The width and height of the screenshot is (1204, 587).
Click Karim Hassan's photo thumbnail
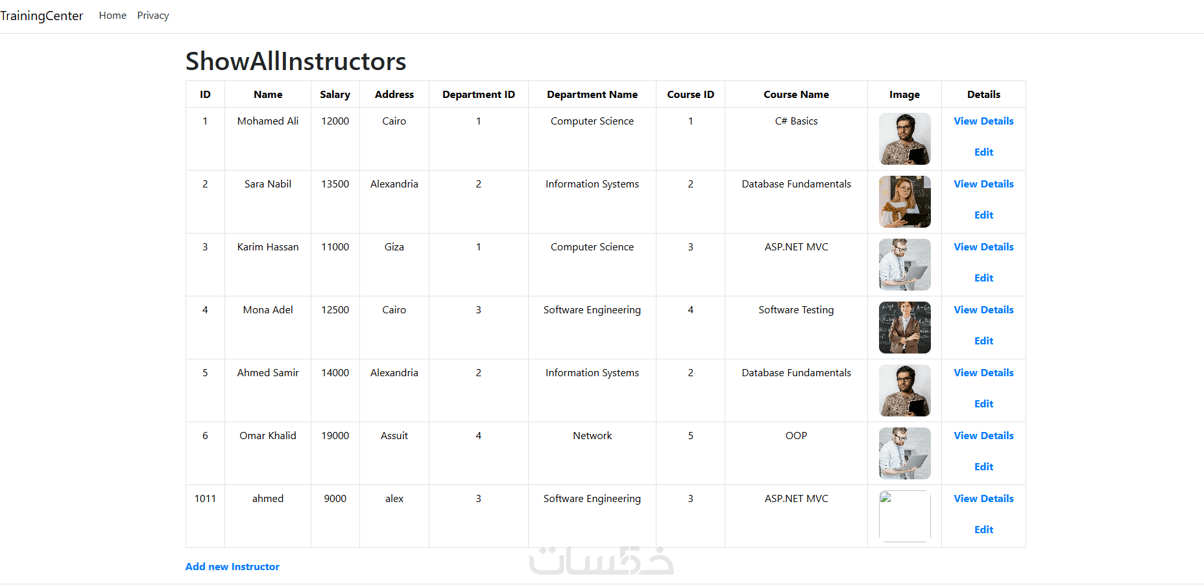tap(904, 265)
